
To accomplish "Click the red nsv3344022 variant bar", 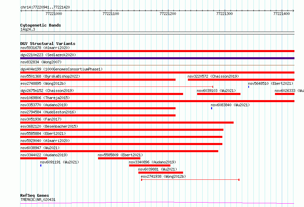I will point(33,158).
